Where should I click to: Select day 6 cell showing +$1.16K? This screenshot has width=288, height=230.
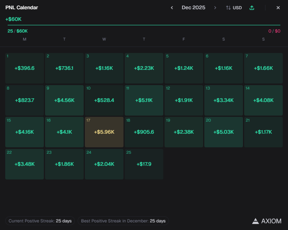pos(224,68)
